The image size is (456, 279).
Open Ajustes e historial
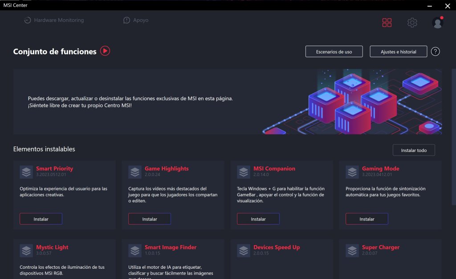click(x=399, y=52)
